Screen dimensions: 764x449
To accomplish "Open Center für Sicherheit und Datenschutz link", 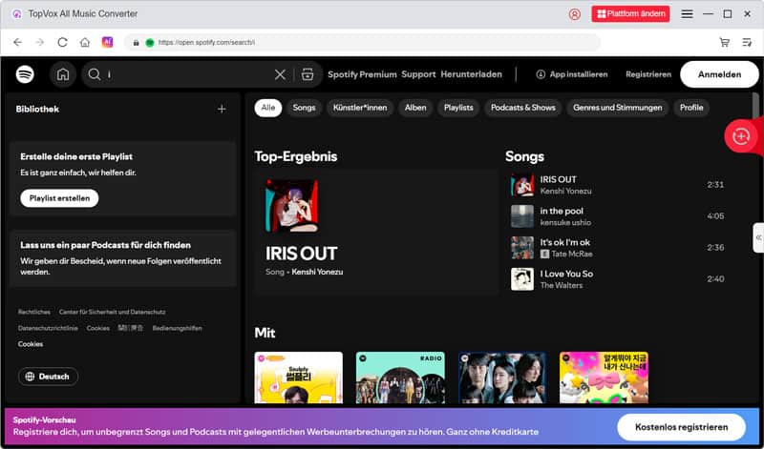I will (112, 312).
